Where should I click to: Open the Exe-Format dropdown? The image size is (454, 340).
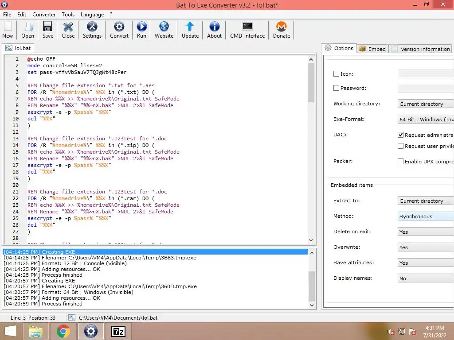coord(426,120)
